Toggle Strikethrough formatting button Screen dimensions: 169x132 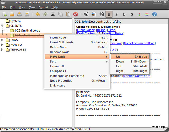coord(132,14)
